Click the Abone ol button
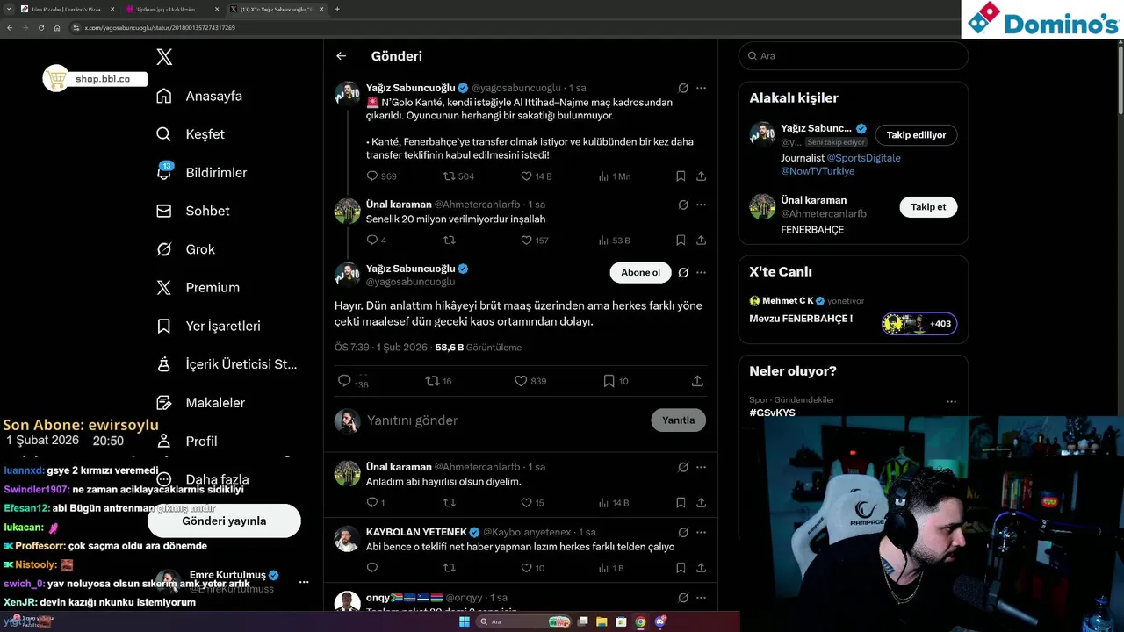This screenshot has width=1124, height=632. pos(640,273)
